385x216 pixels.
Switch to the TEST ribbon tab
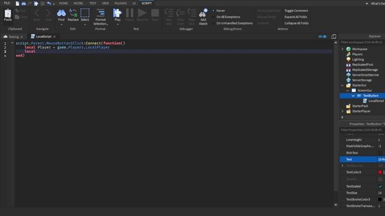pyautogui.click(x=93, y=3)
